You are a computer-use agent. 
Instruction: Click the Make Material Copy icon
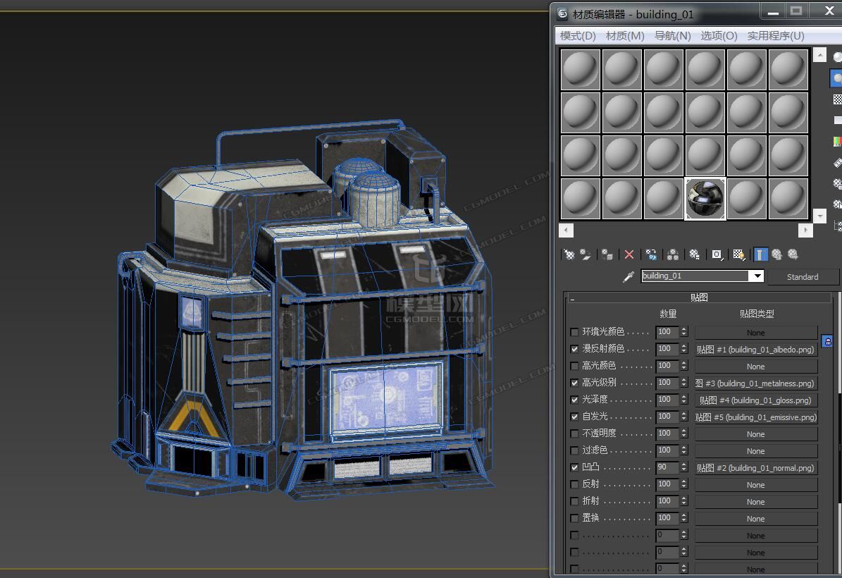pos(651,254)
